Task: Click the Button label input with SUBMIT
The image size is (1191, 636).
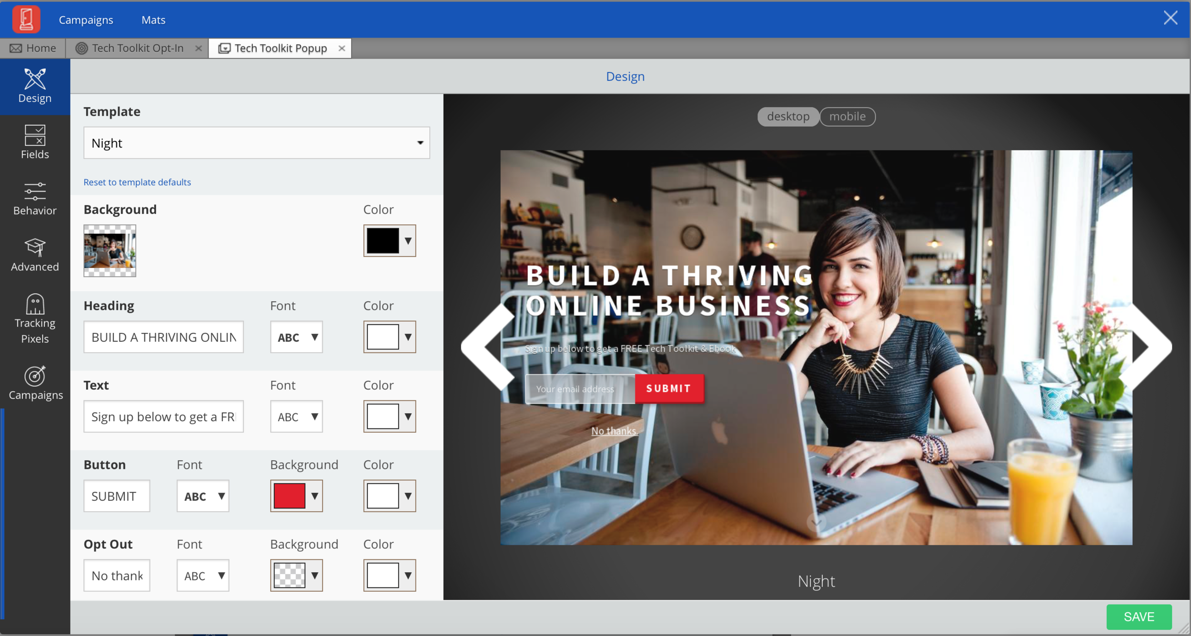Action: (x=117, y=496)
